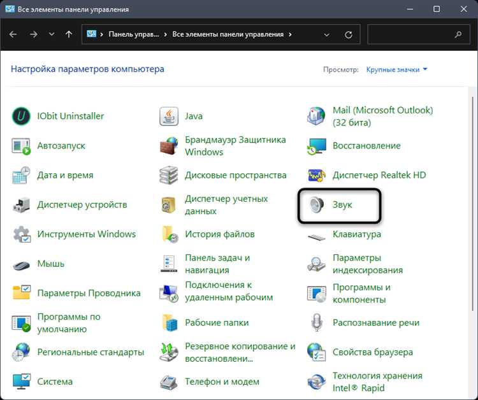Click the Диспетчер устройств icon
478x400 pixels.
tap(21, 204)
